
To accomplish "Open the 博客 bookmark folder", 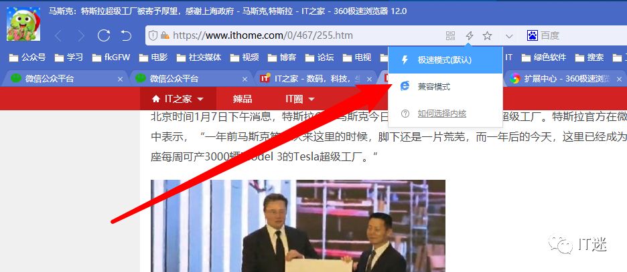I will tap(282, 57).
